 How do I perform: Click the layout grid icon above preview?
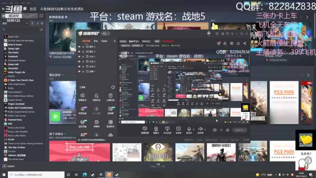pyautogui.click(x=232, y=44)
